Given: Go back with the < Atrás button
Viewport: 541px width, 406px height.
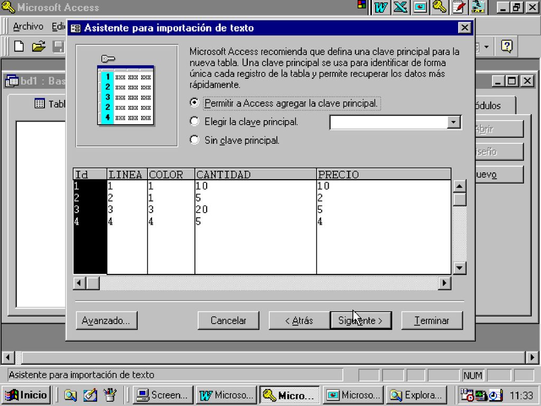Looking at the screenshot, I should (x=299, y=321).
